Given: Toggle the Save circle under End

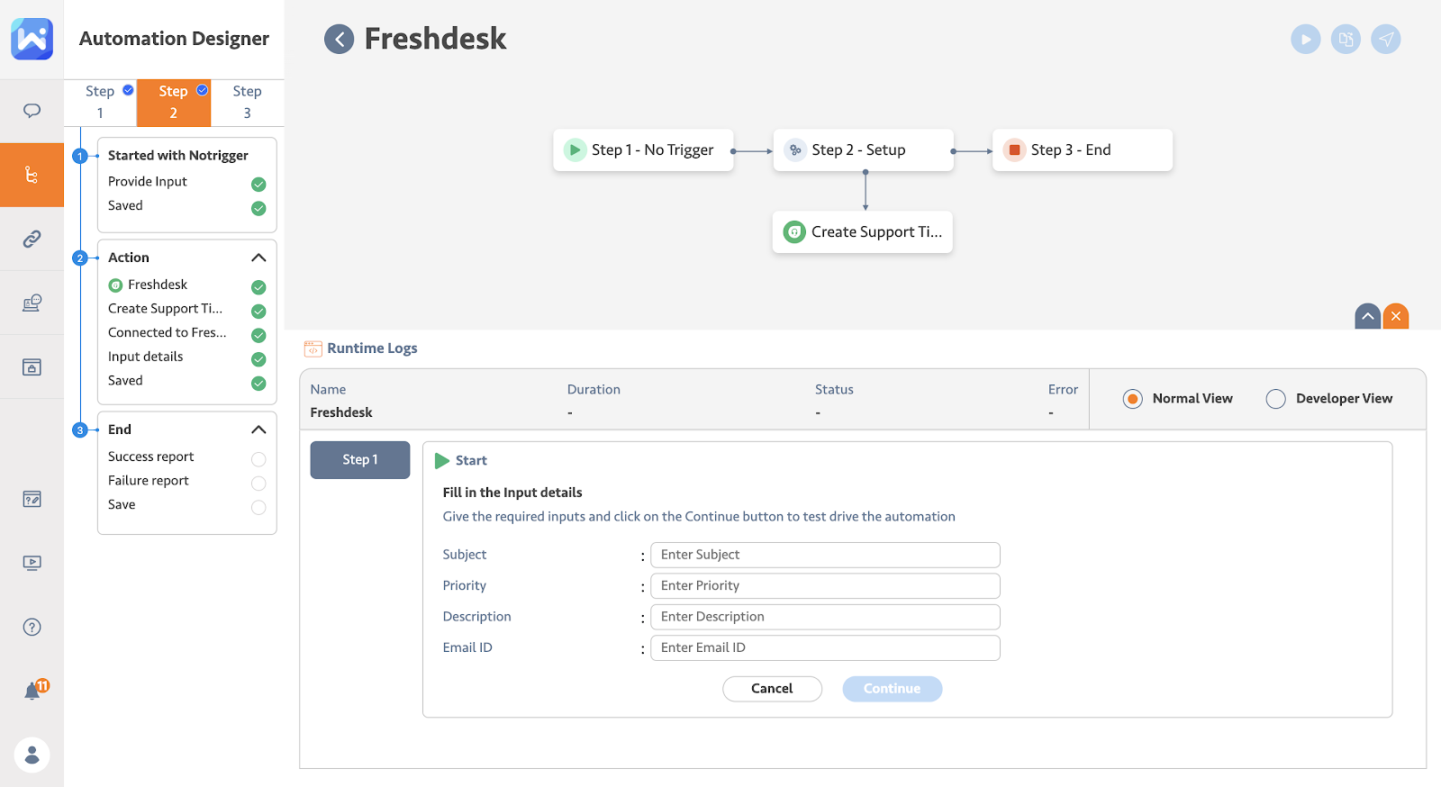Looking at the screenshot, I should 258,507.
